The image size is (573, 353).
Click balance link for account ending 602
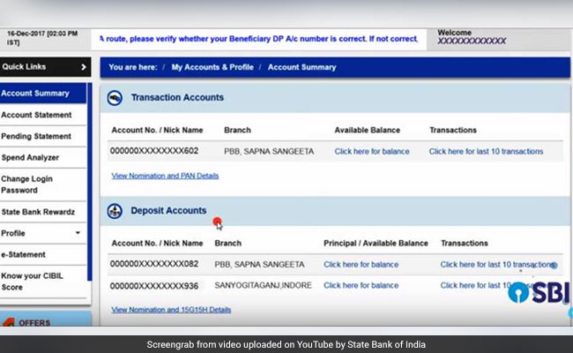point(371,152)
